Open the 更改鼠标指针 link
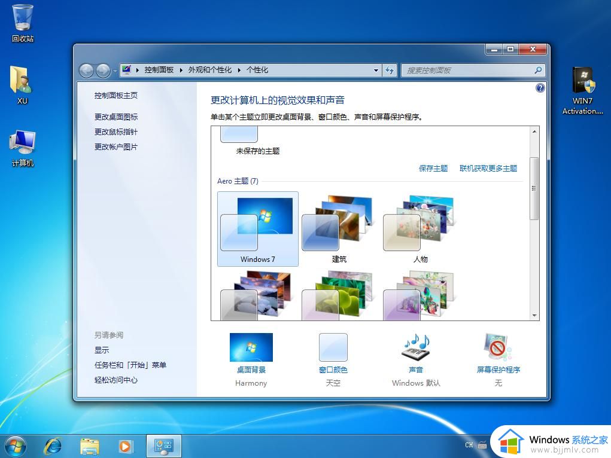 pos(115,132)
